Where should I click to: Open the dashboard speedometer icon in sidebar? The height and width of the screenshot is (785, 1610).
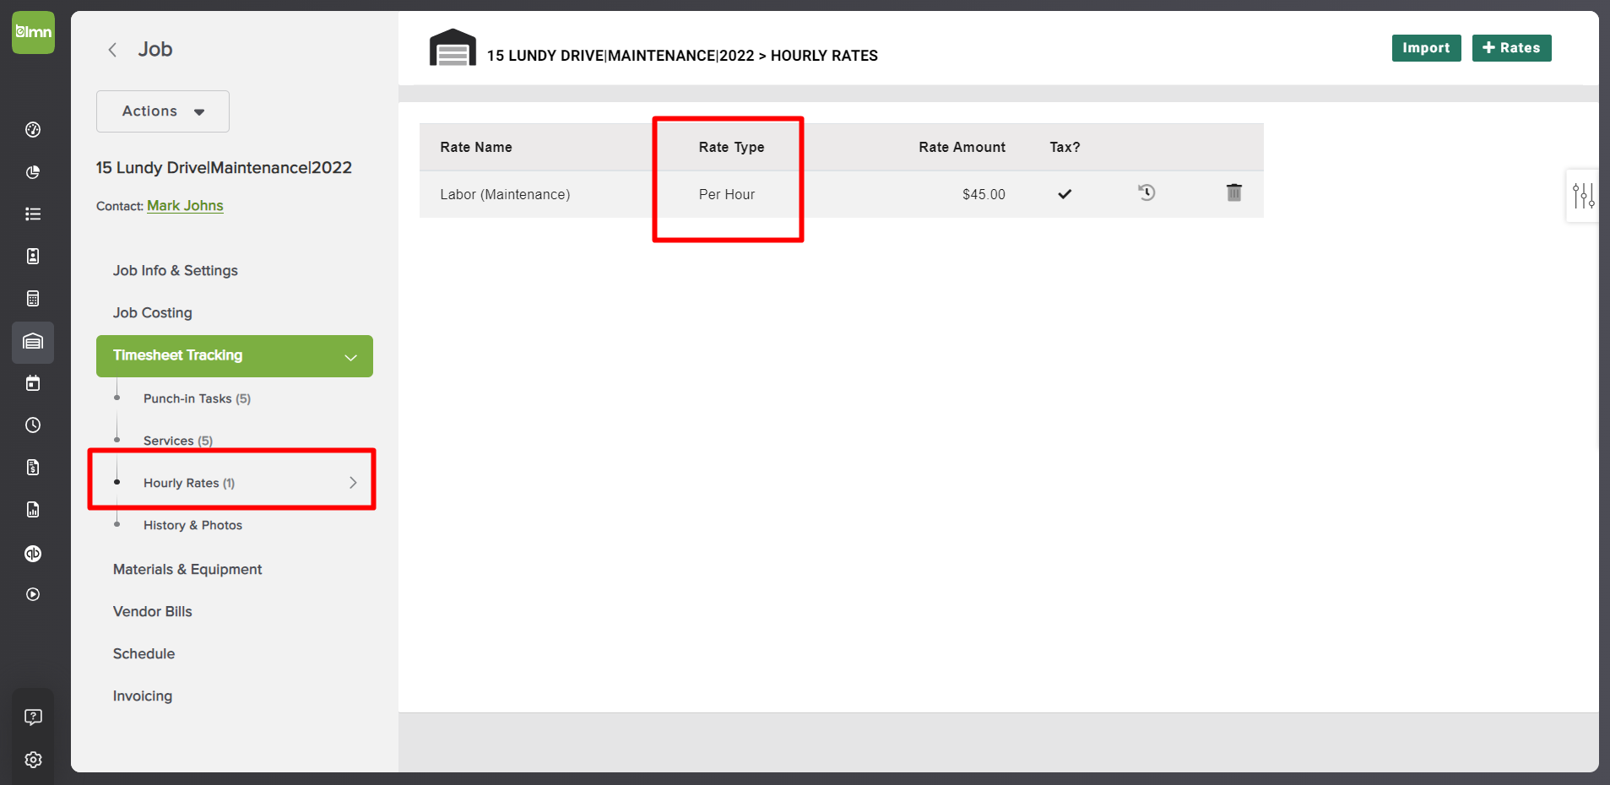point(32,130)
